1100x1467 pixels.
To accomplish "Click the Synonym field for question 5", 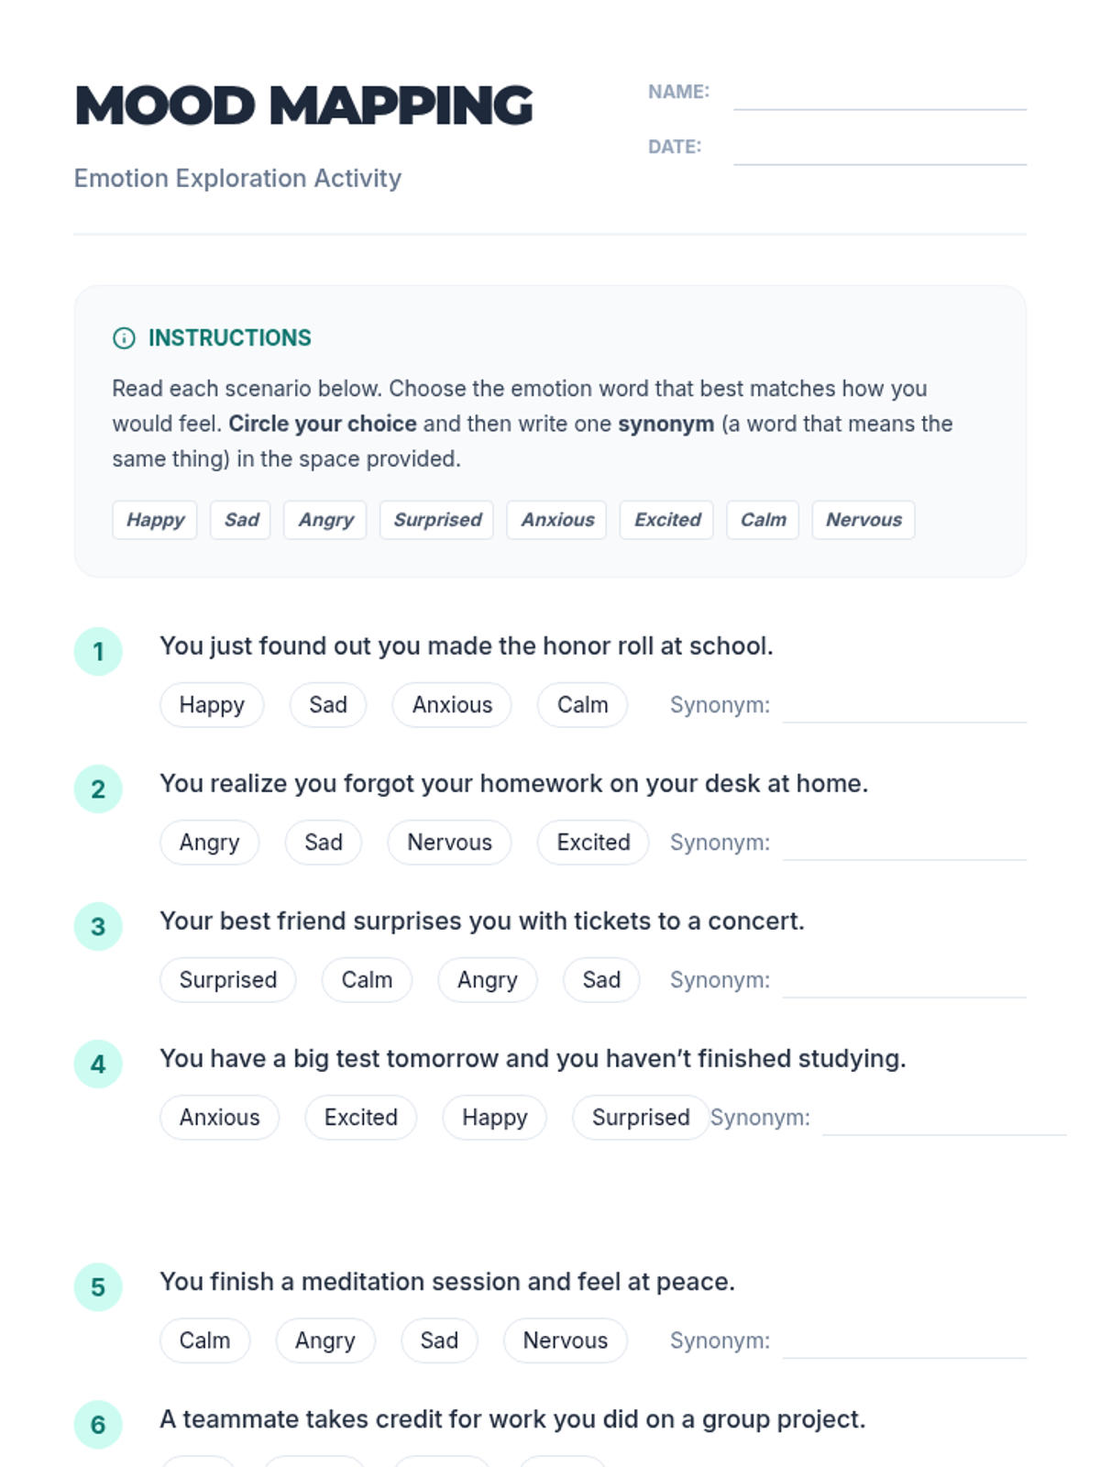I will (x=904, y=1343).
